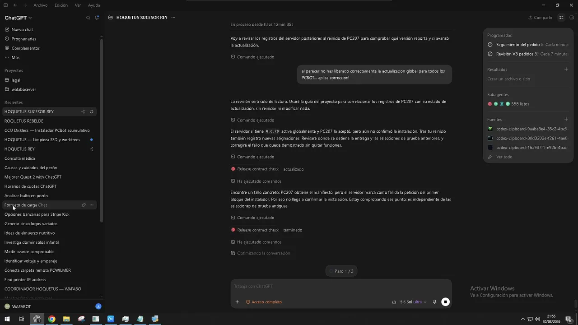Click the sidebar chat list scrollbar
This screenshot has width=578, height=325.
[102, 131]
